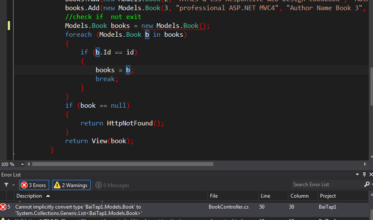Click the filter funnel icon in Error List
Screen dimensions: 373x220
coord(6,185)
